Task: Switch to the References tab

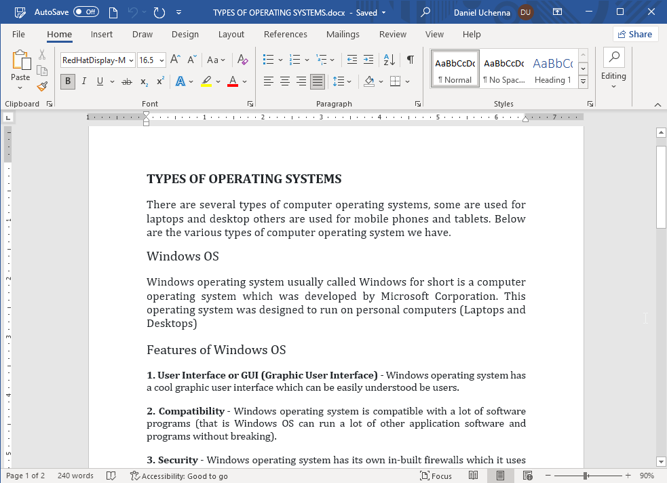Action: 285,34
